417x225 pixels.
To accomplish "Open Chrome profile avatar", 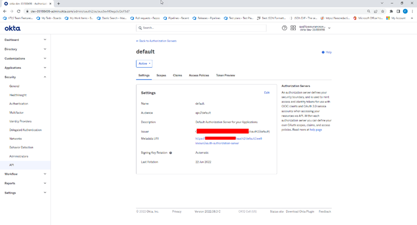I will [405, 11].
